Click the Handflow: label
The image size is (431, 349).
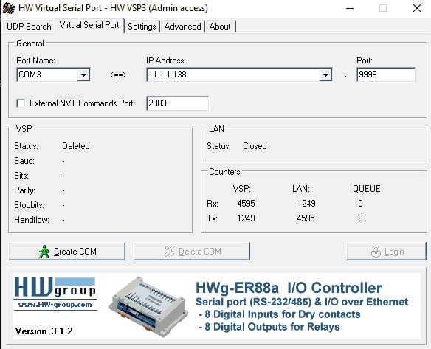[32, 220]
